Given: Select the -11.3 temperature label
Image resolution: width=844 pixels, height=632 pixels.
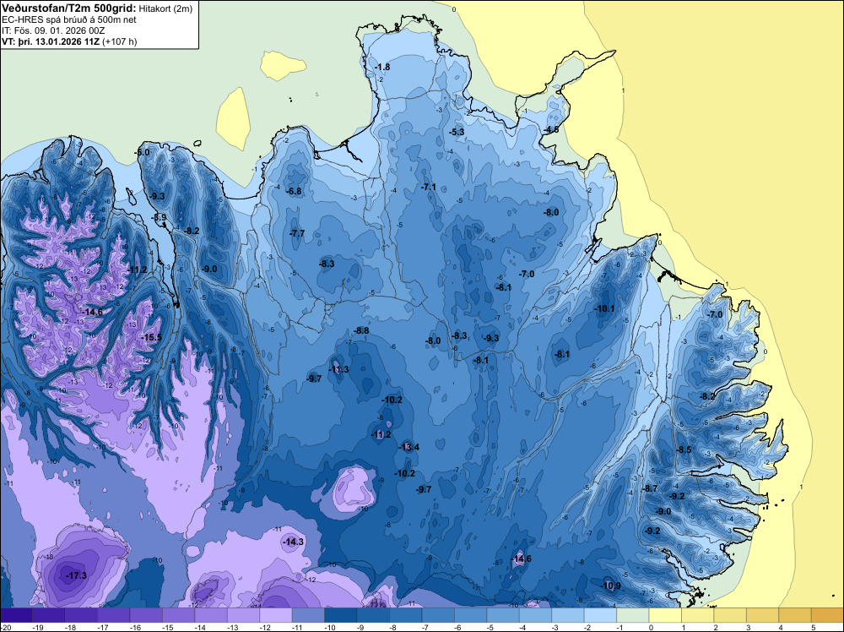Looking at the screenshot, I should pyautogui.click(x=338, y=369).
